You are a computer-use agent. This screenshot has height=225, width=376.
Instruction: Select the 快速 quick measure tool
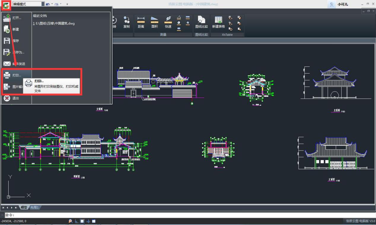pos(168,22)
